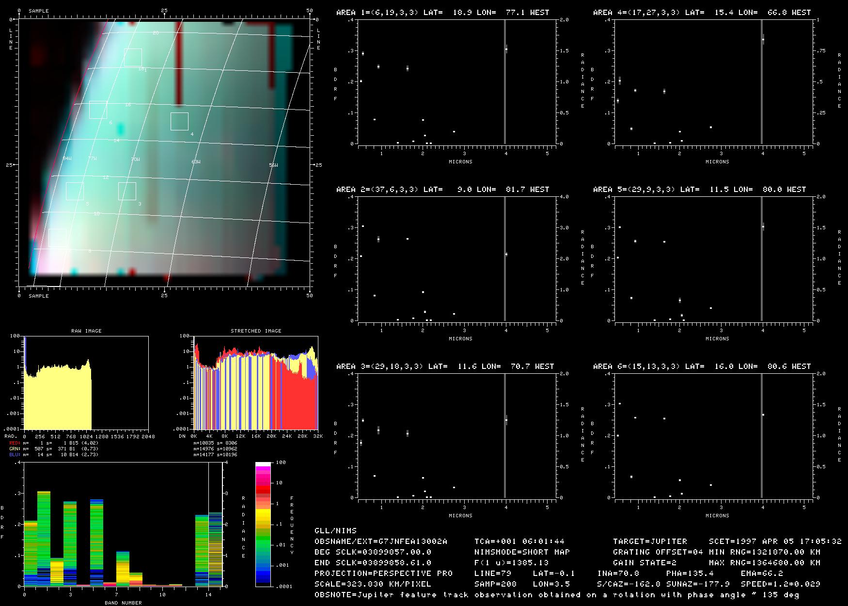
Task: Click the Raw Image histogram plot
Action: 86,383
